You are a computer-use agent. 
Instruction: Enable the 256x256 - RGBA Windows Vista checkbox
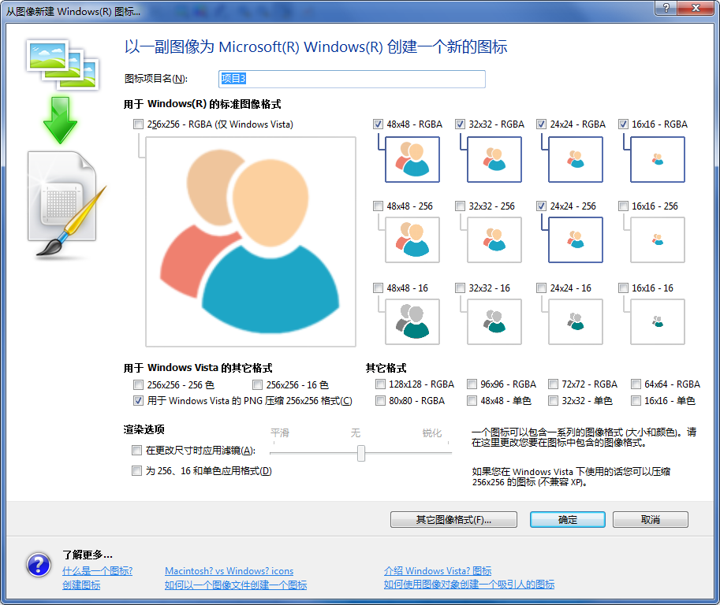click(x=139, y=124)
